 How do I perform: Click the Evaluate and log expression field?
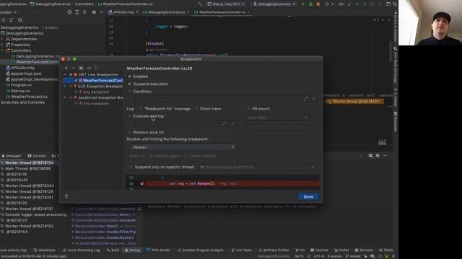(x=178, y=124)
